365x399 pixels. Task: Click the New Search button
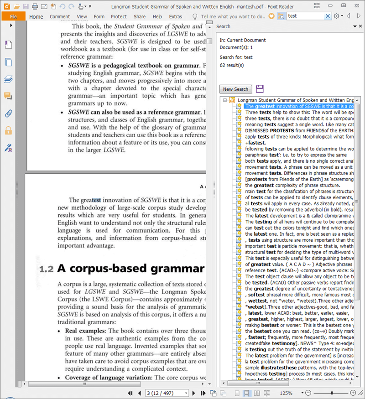(235, 89)
